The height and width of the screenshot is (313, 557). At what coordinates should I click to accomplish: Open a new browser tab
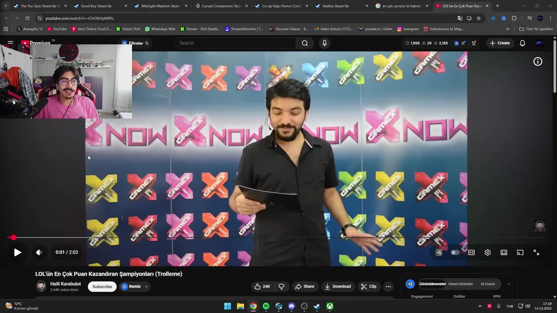(x=497, y=6)
